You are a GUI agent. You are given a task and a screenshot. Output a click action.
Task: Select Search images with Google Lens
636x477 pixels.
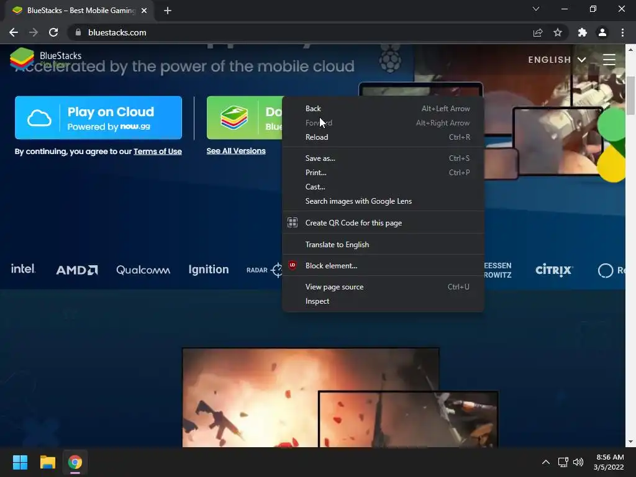(x=383, y=201)
